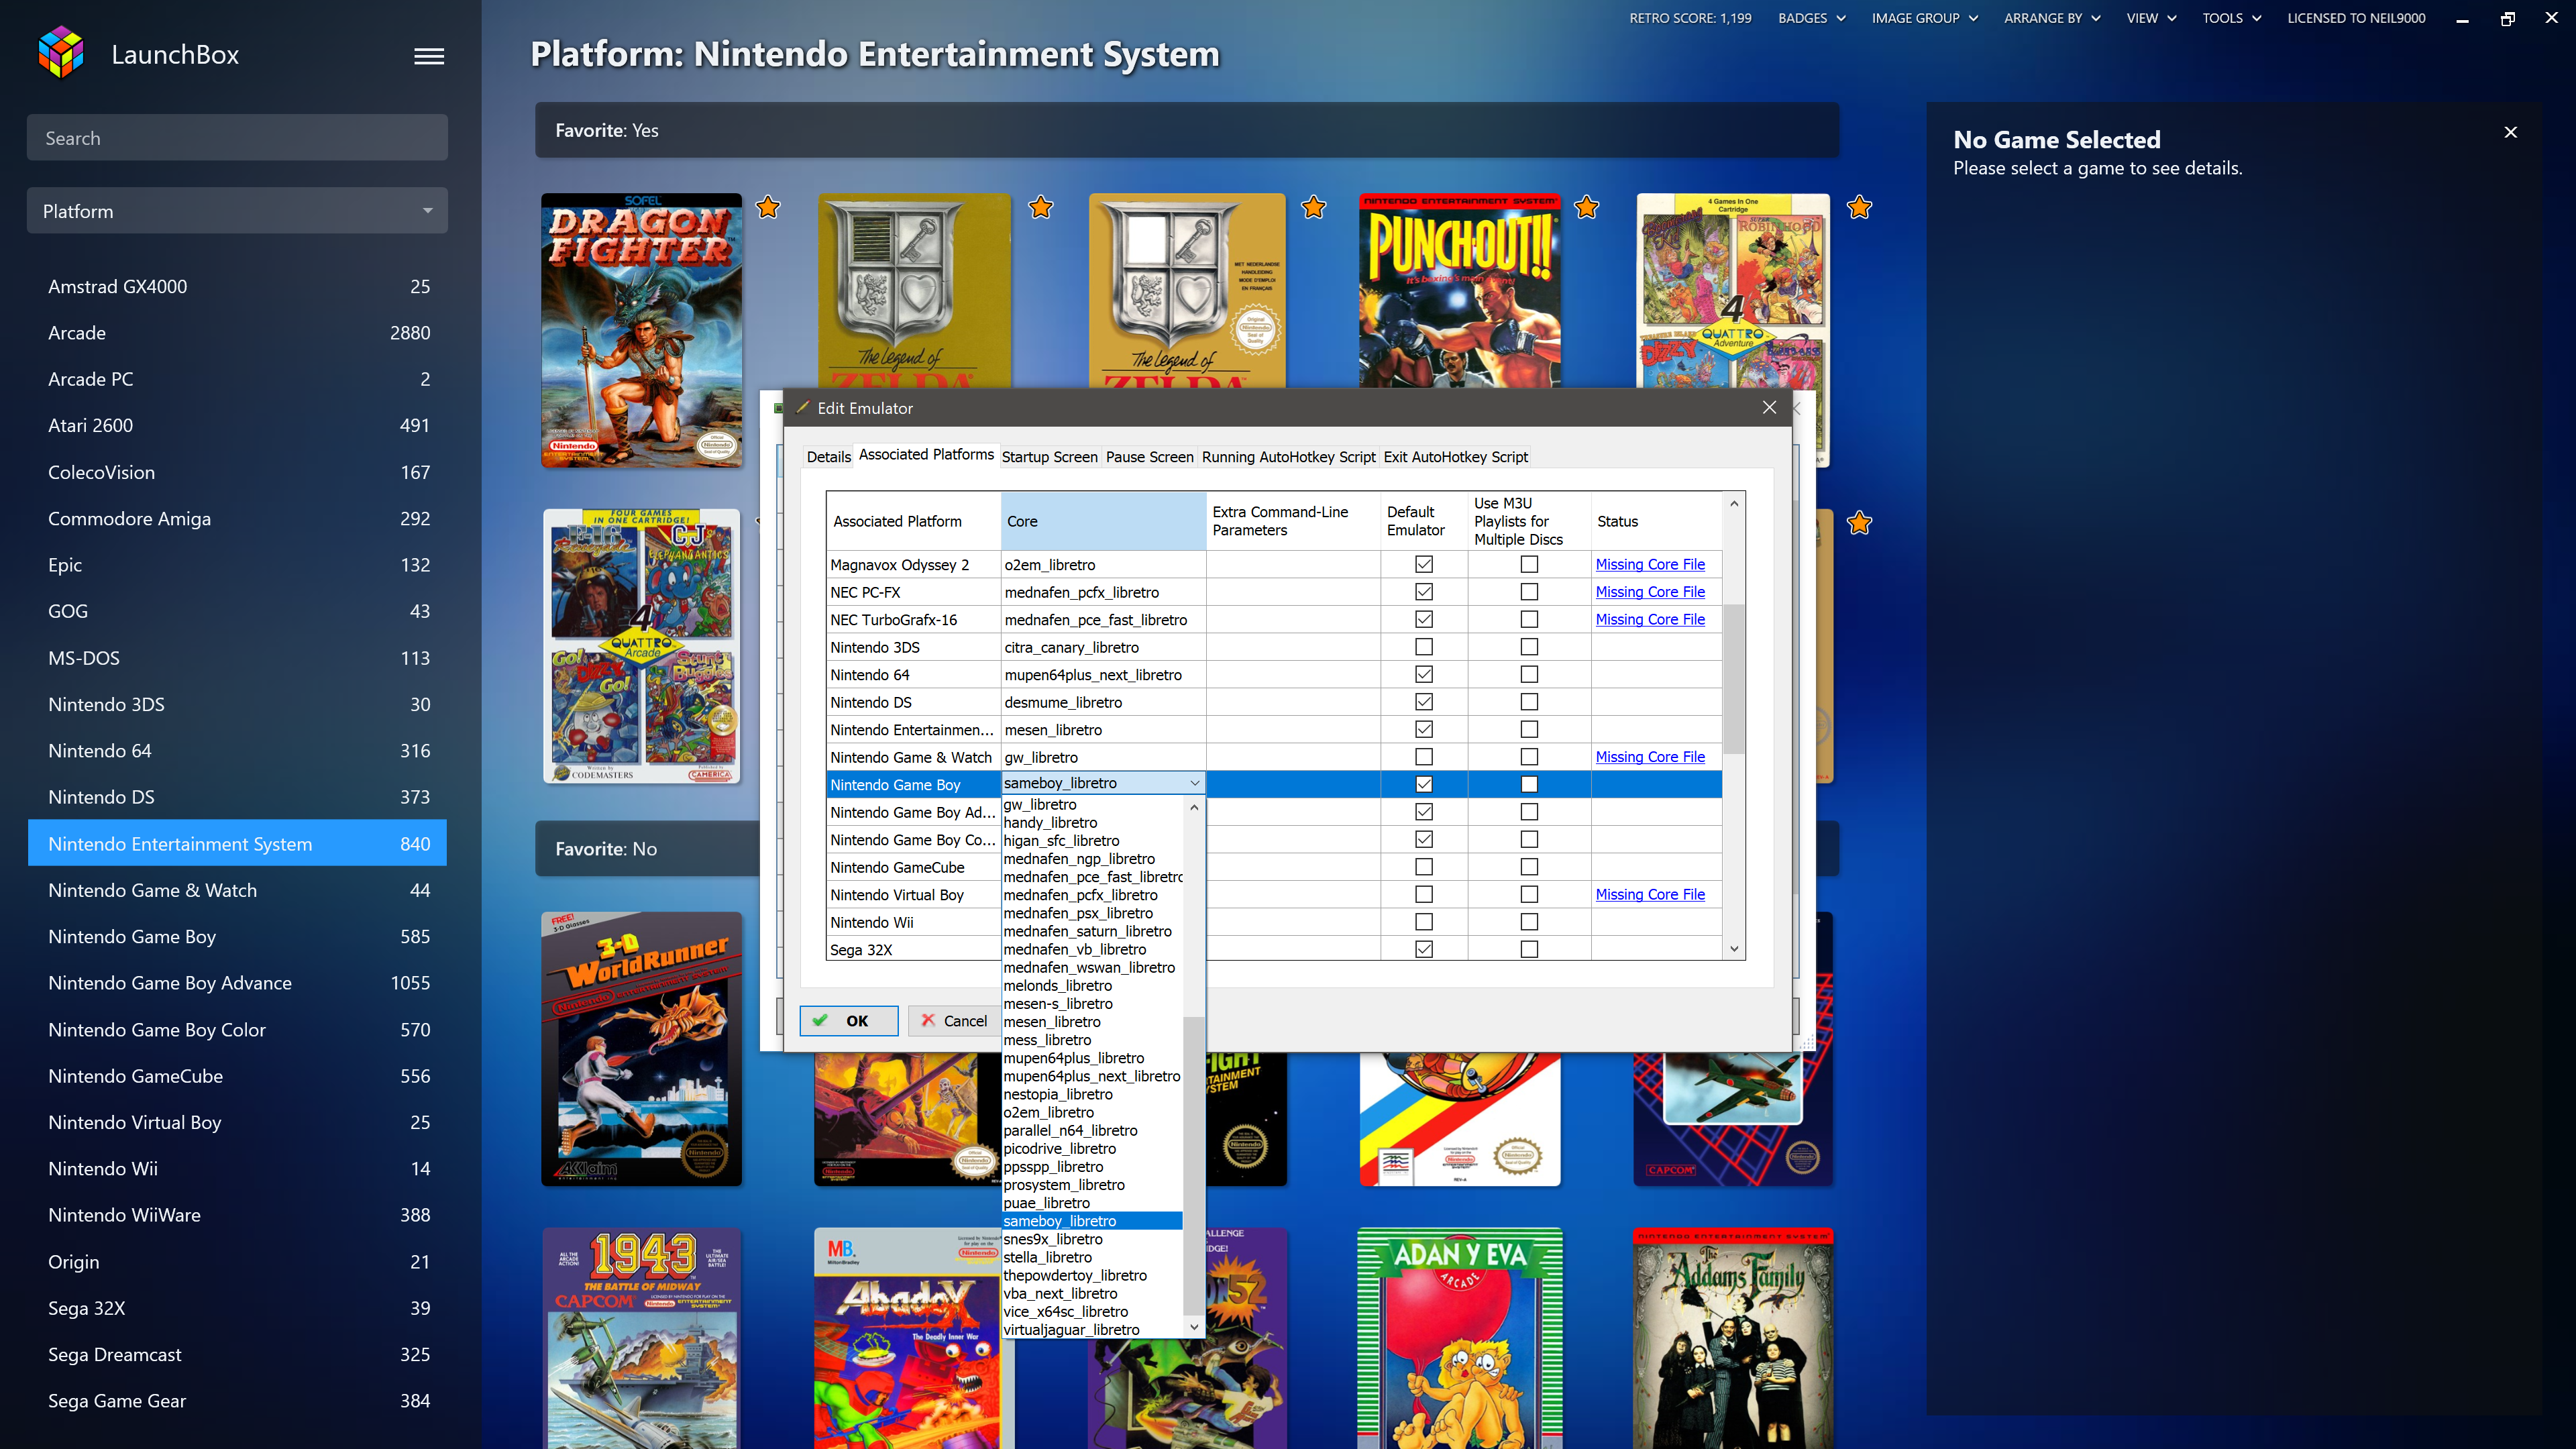The image size is (2576, 1449).
Task: Open the Image Group dropdown
Action: pos(1924,18)
